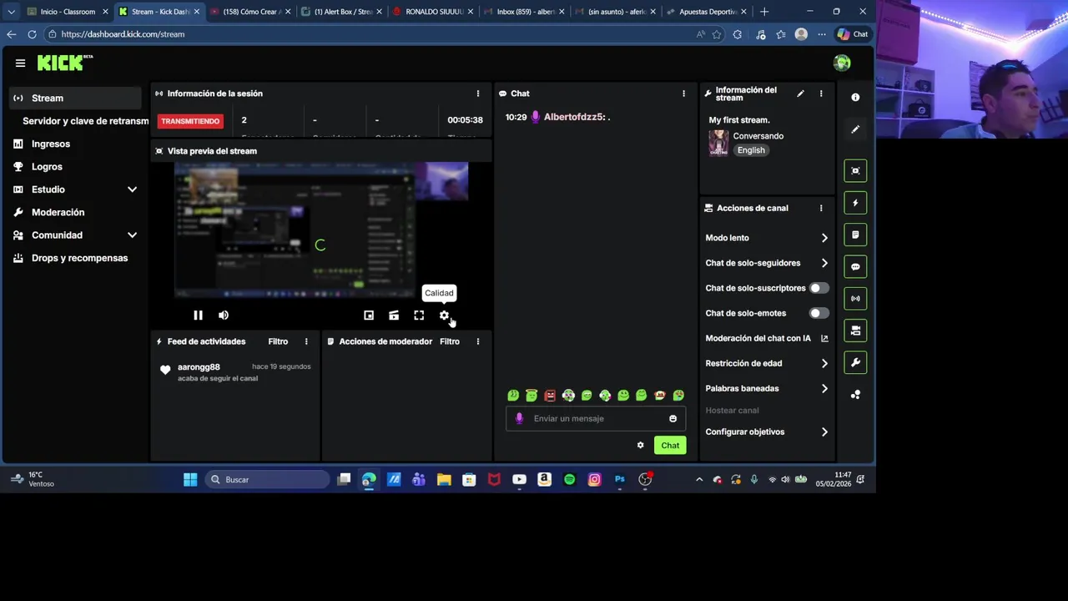The width and height of the screenshot is (1068, 601).
Task: Switch to RONALDO SIUUUU browser tab
Action: click(x=433, y=12)
